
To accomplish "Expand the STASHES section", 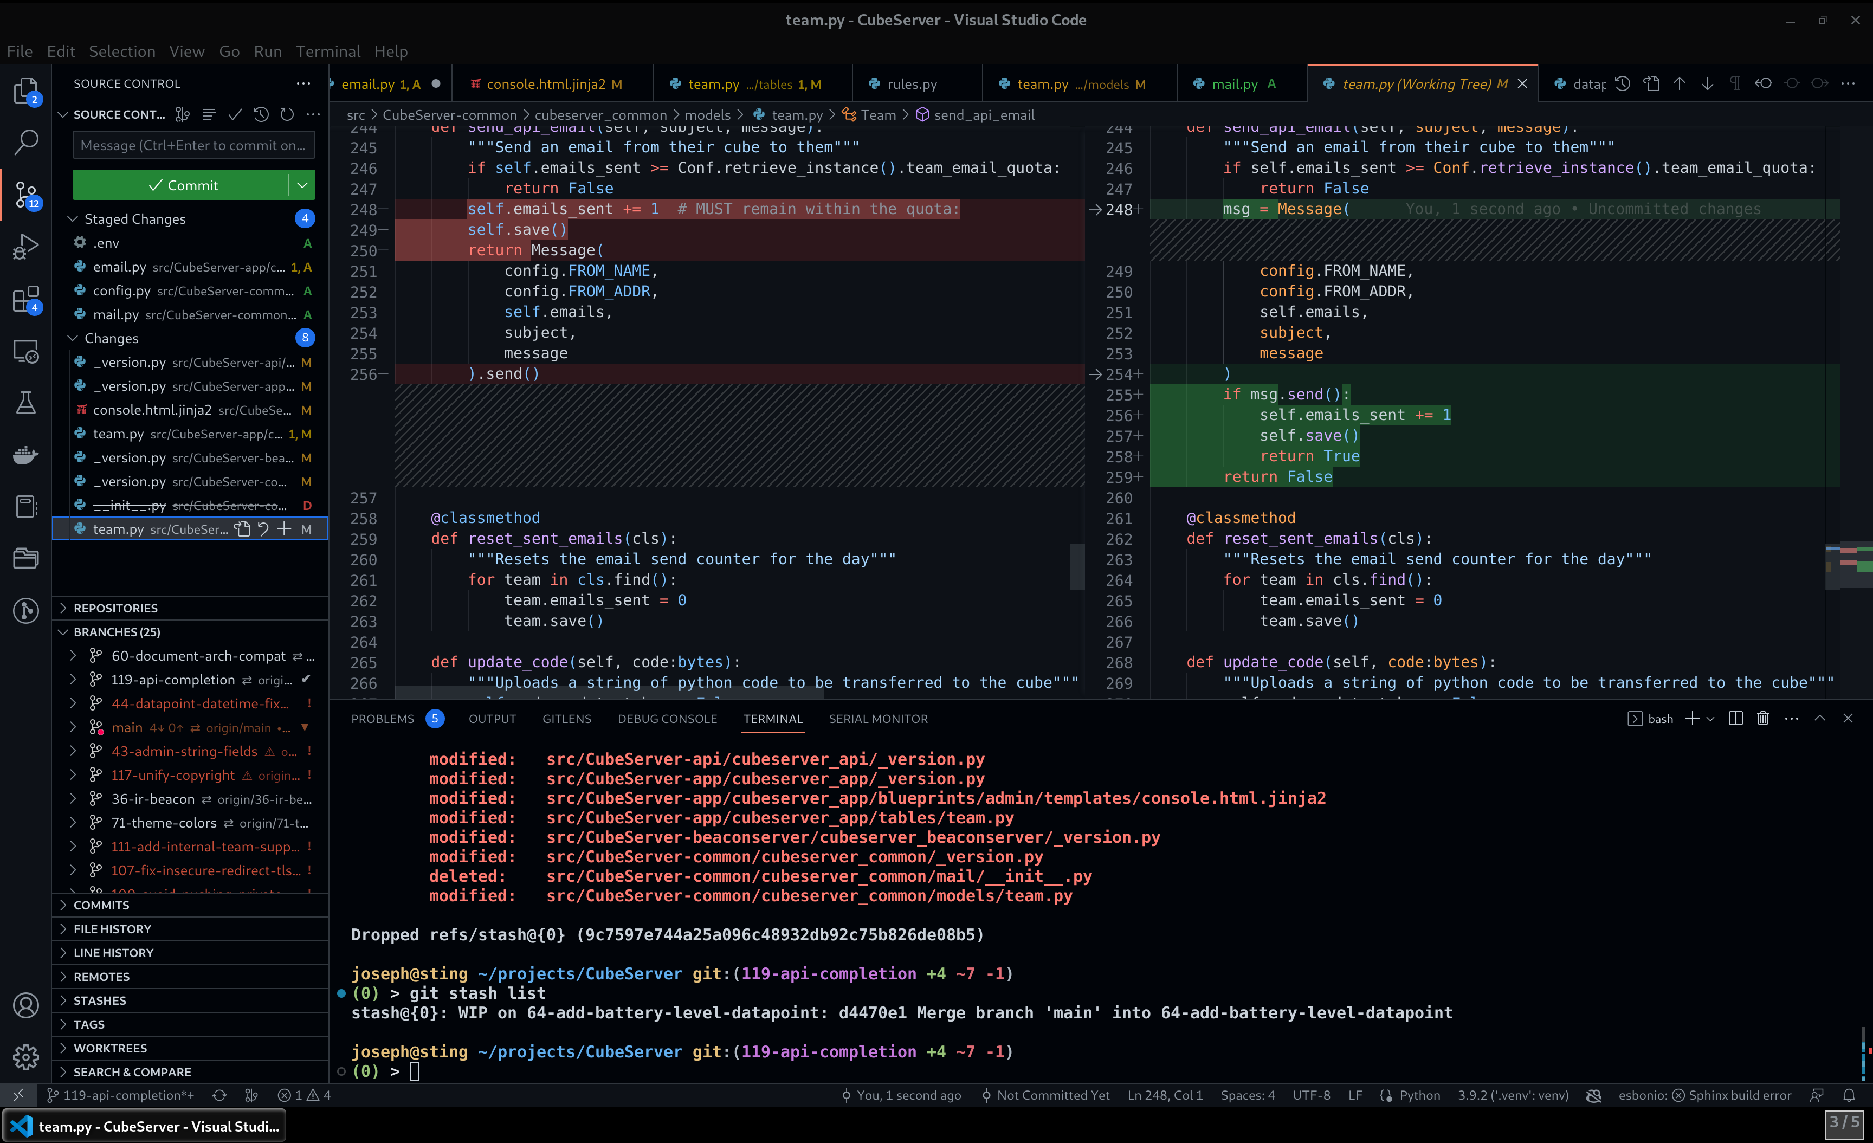I will (x=100, y=1000).
